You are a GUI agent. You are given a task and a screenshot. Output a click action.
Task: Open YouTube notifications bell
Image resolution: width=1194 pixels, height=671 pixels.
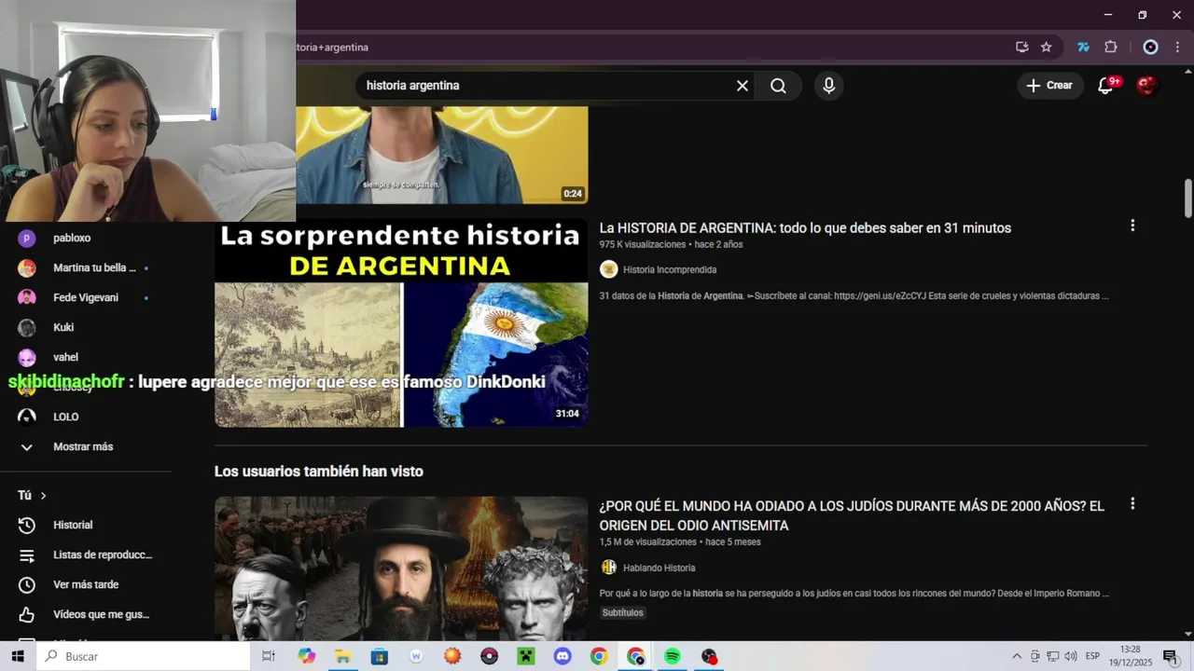1106,86
